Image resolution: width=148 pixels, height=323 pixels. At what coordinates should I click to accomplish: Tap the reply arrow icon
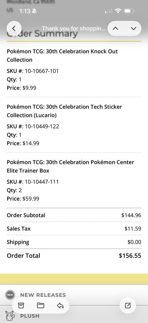tap(60, 305)
